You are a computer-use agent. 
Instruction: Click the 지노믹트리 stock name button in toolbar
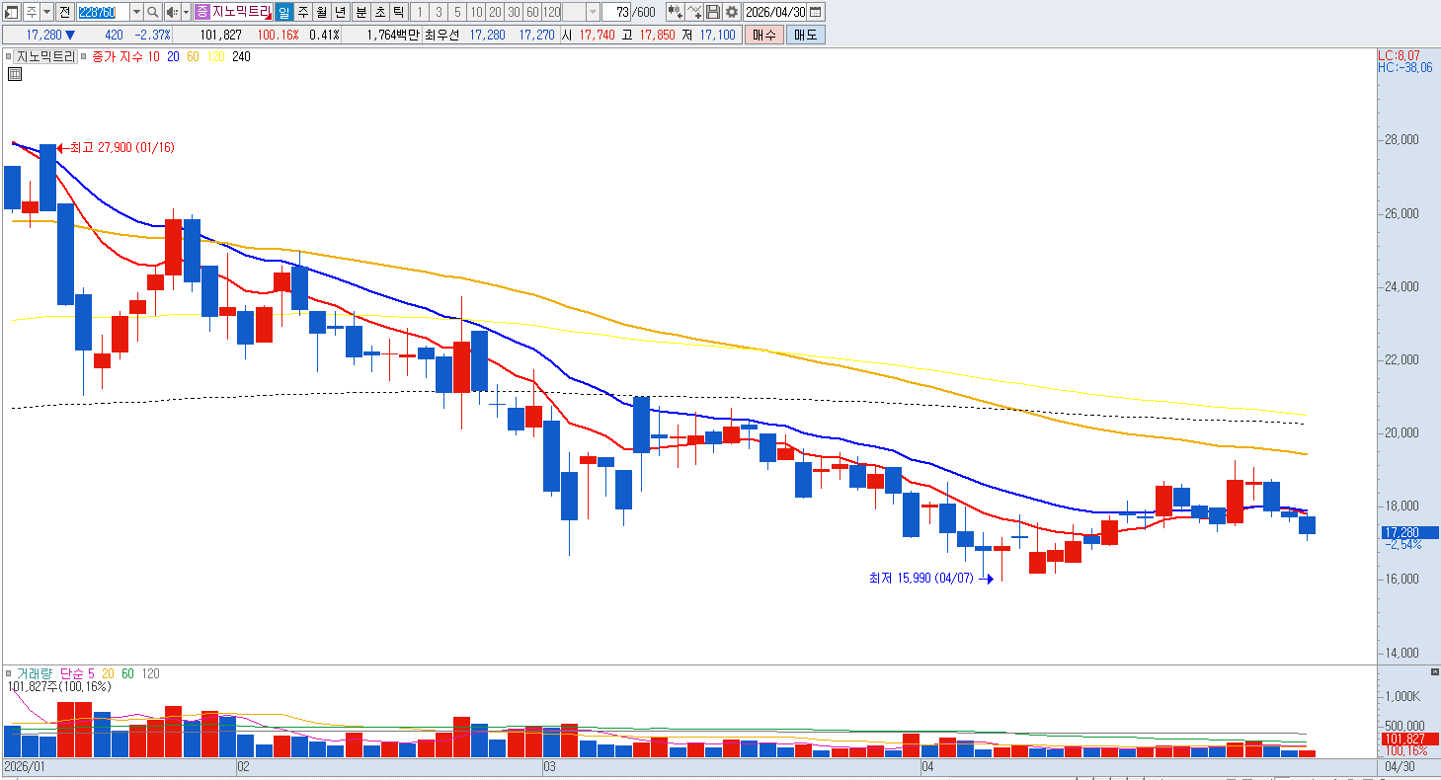242,12
